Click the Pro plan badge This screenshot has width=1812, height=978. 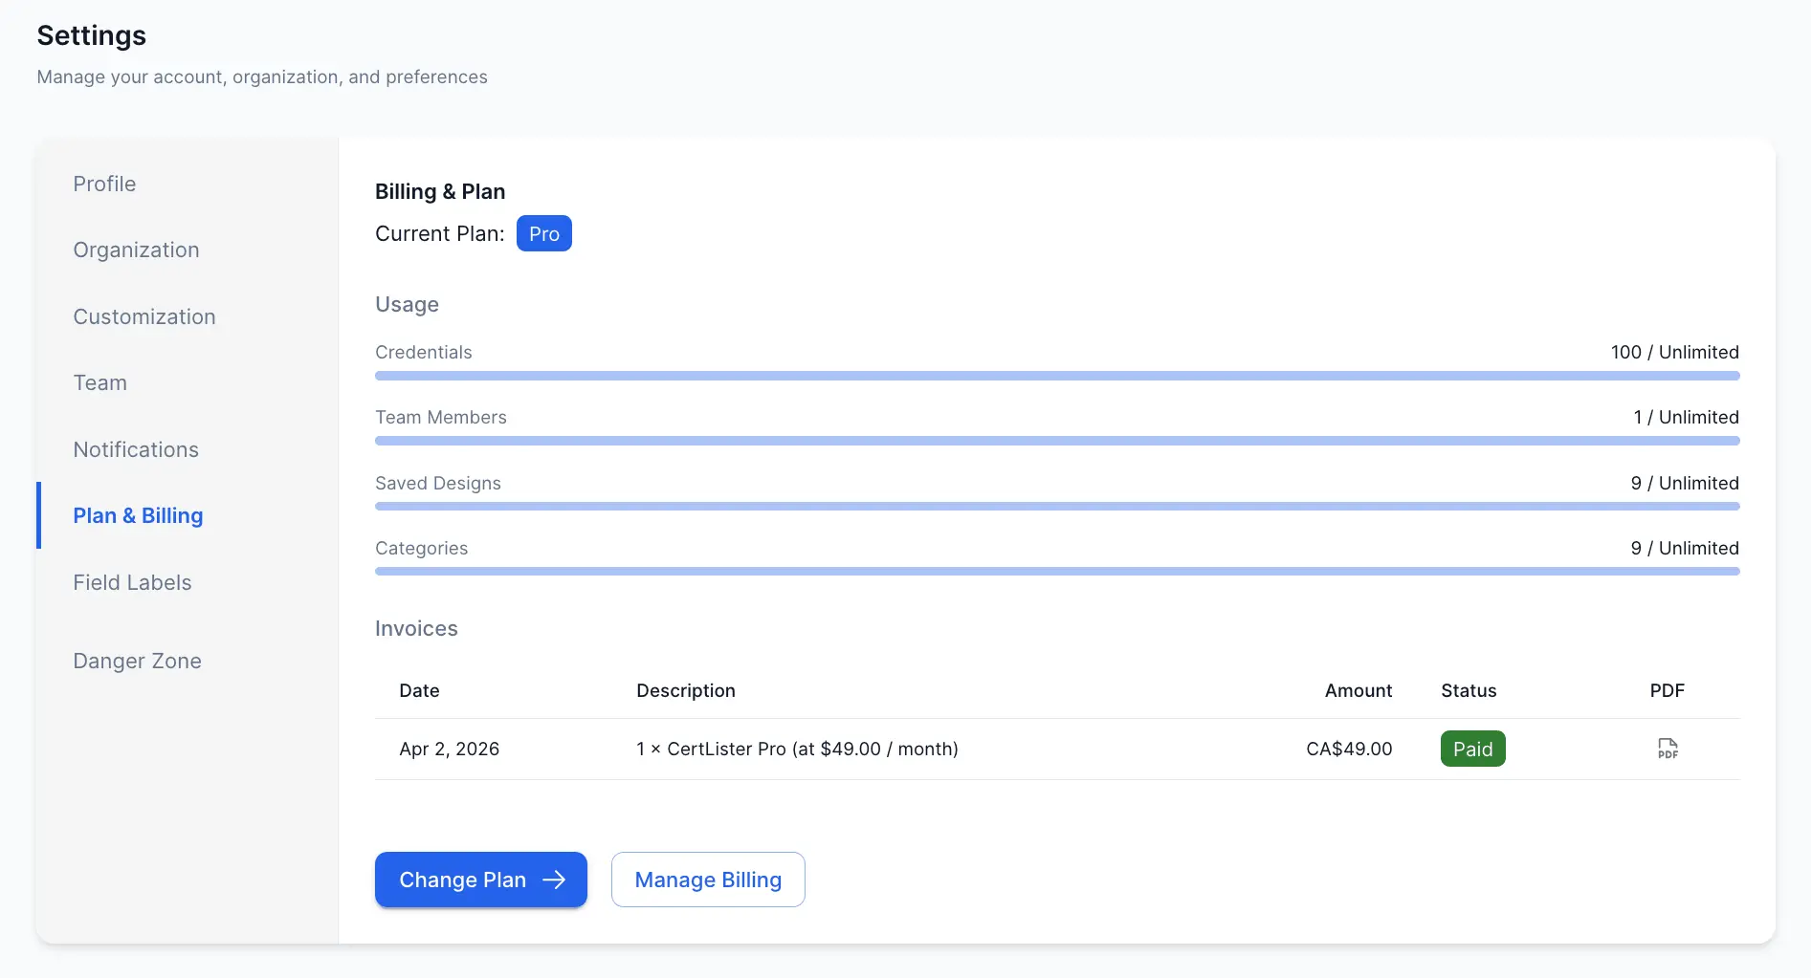543,233
